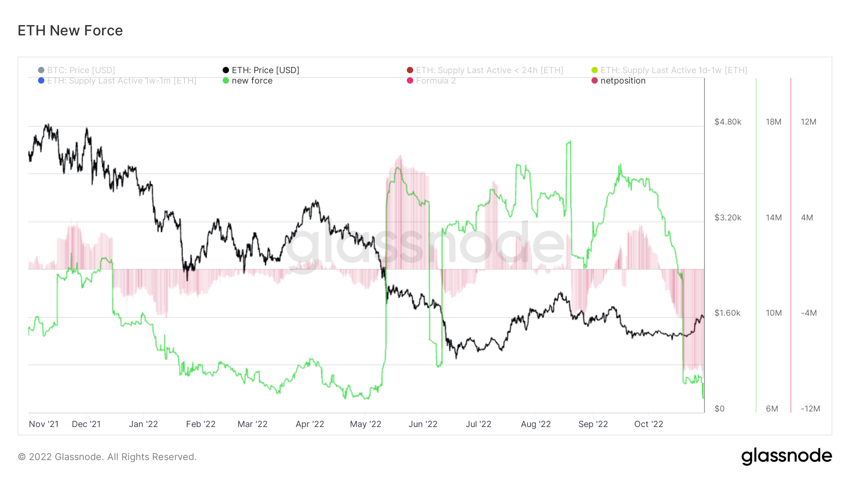The height and width of the screenshot is (478, 850).
Task: Click the green new force legend dot
Action: [226, 81]
